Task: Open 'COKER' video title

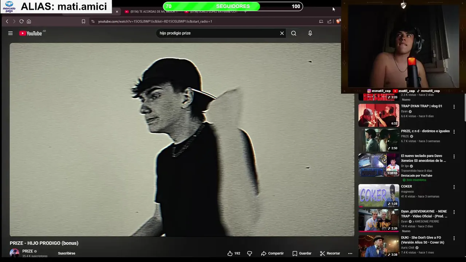Action: pyautogui.click(x=406, y=186)
